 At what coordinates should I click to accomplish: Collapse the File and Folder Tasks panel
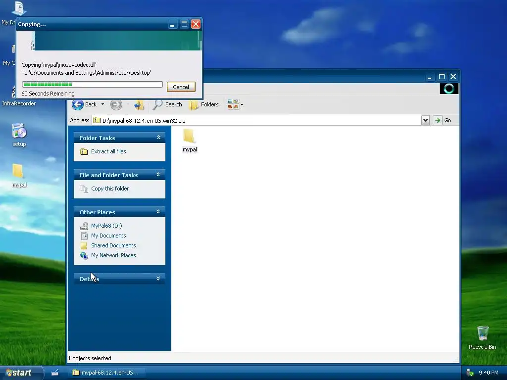click(x=158, y=175)
